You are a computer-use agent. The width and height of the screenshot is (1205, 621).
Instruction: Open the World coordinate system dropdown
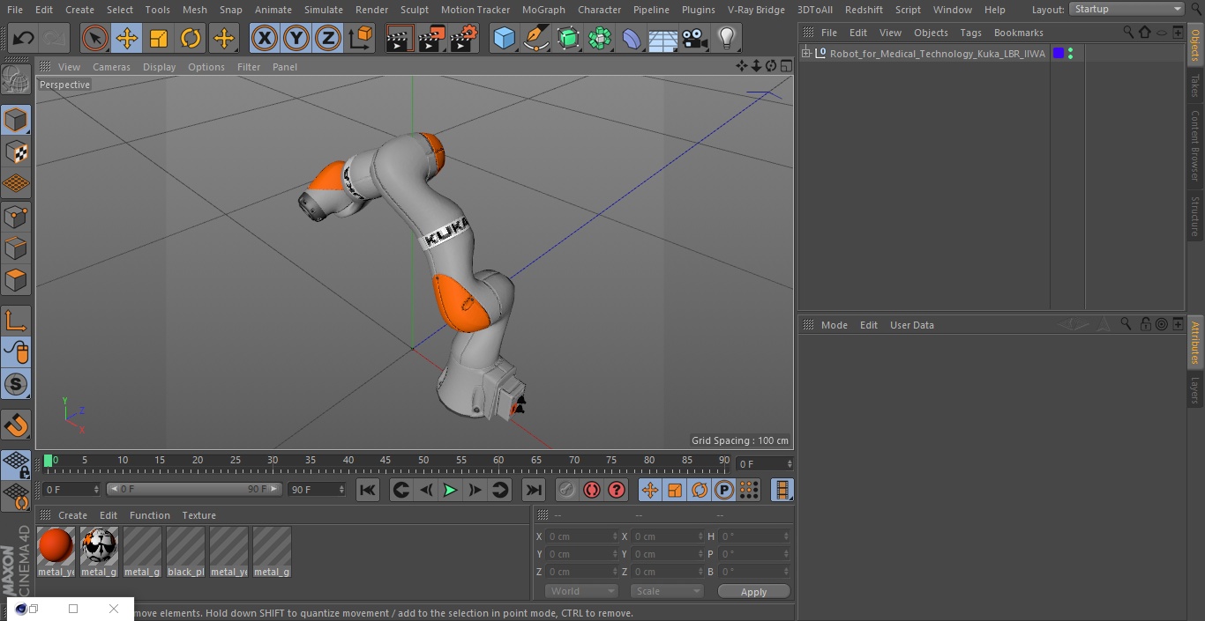coord(581,591)
